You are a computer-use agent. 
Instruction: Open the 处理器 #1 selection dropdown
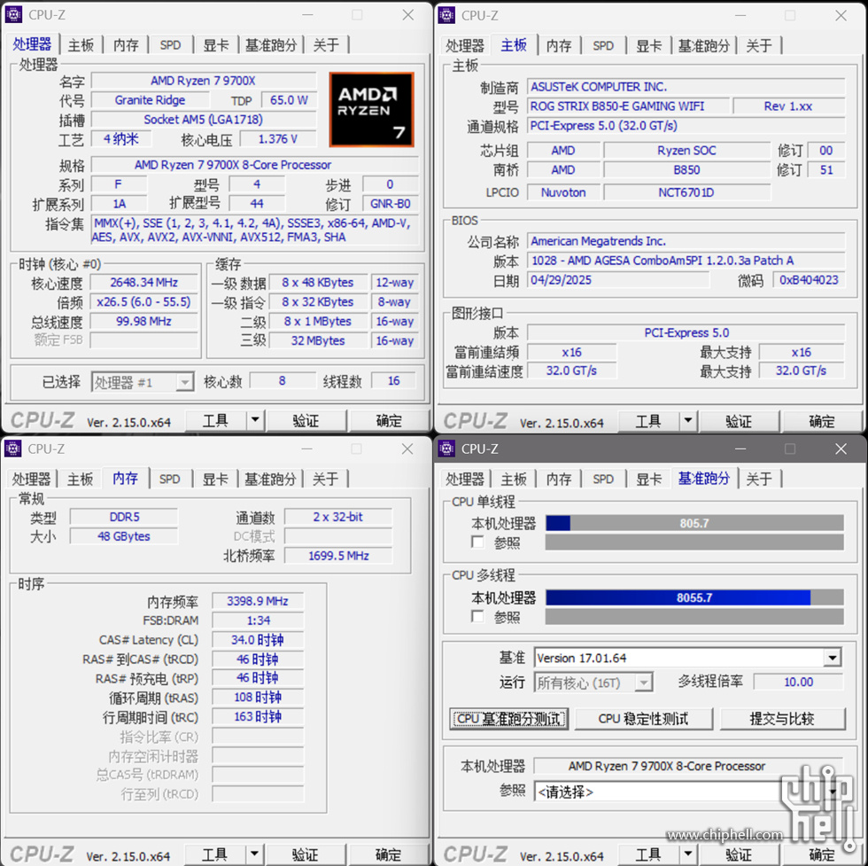click(143, 382)
